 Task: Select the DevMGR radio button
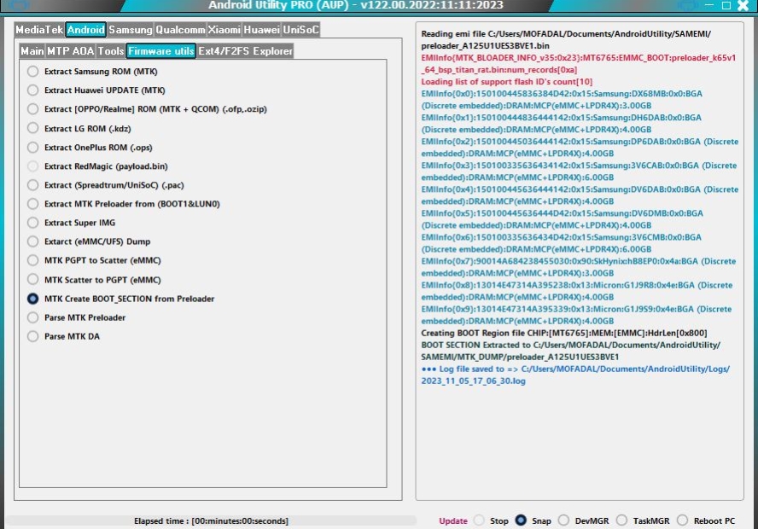[583, 520]
